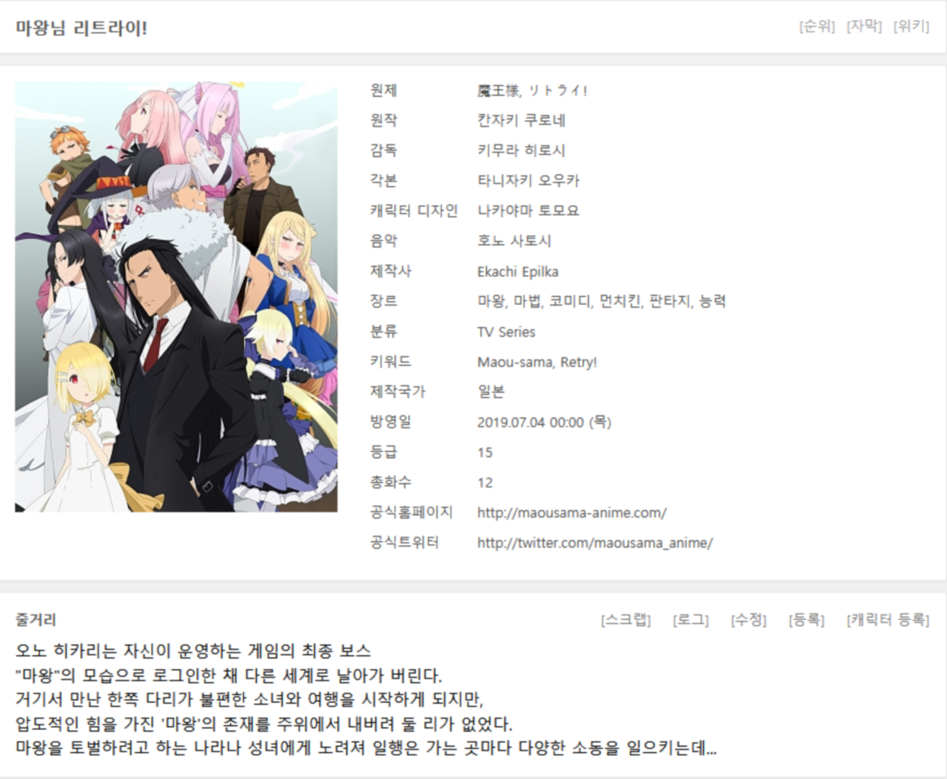Screen dimensions: 947x779
Task: Click the title 마왕님 리트라이!
Action: (81, 28)
